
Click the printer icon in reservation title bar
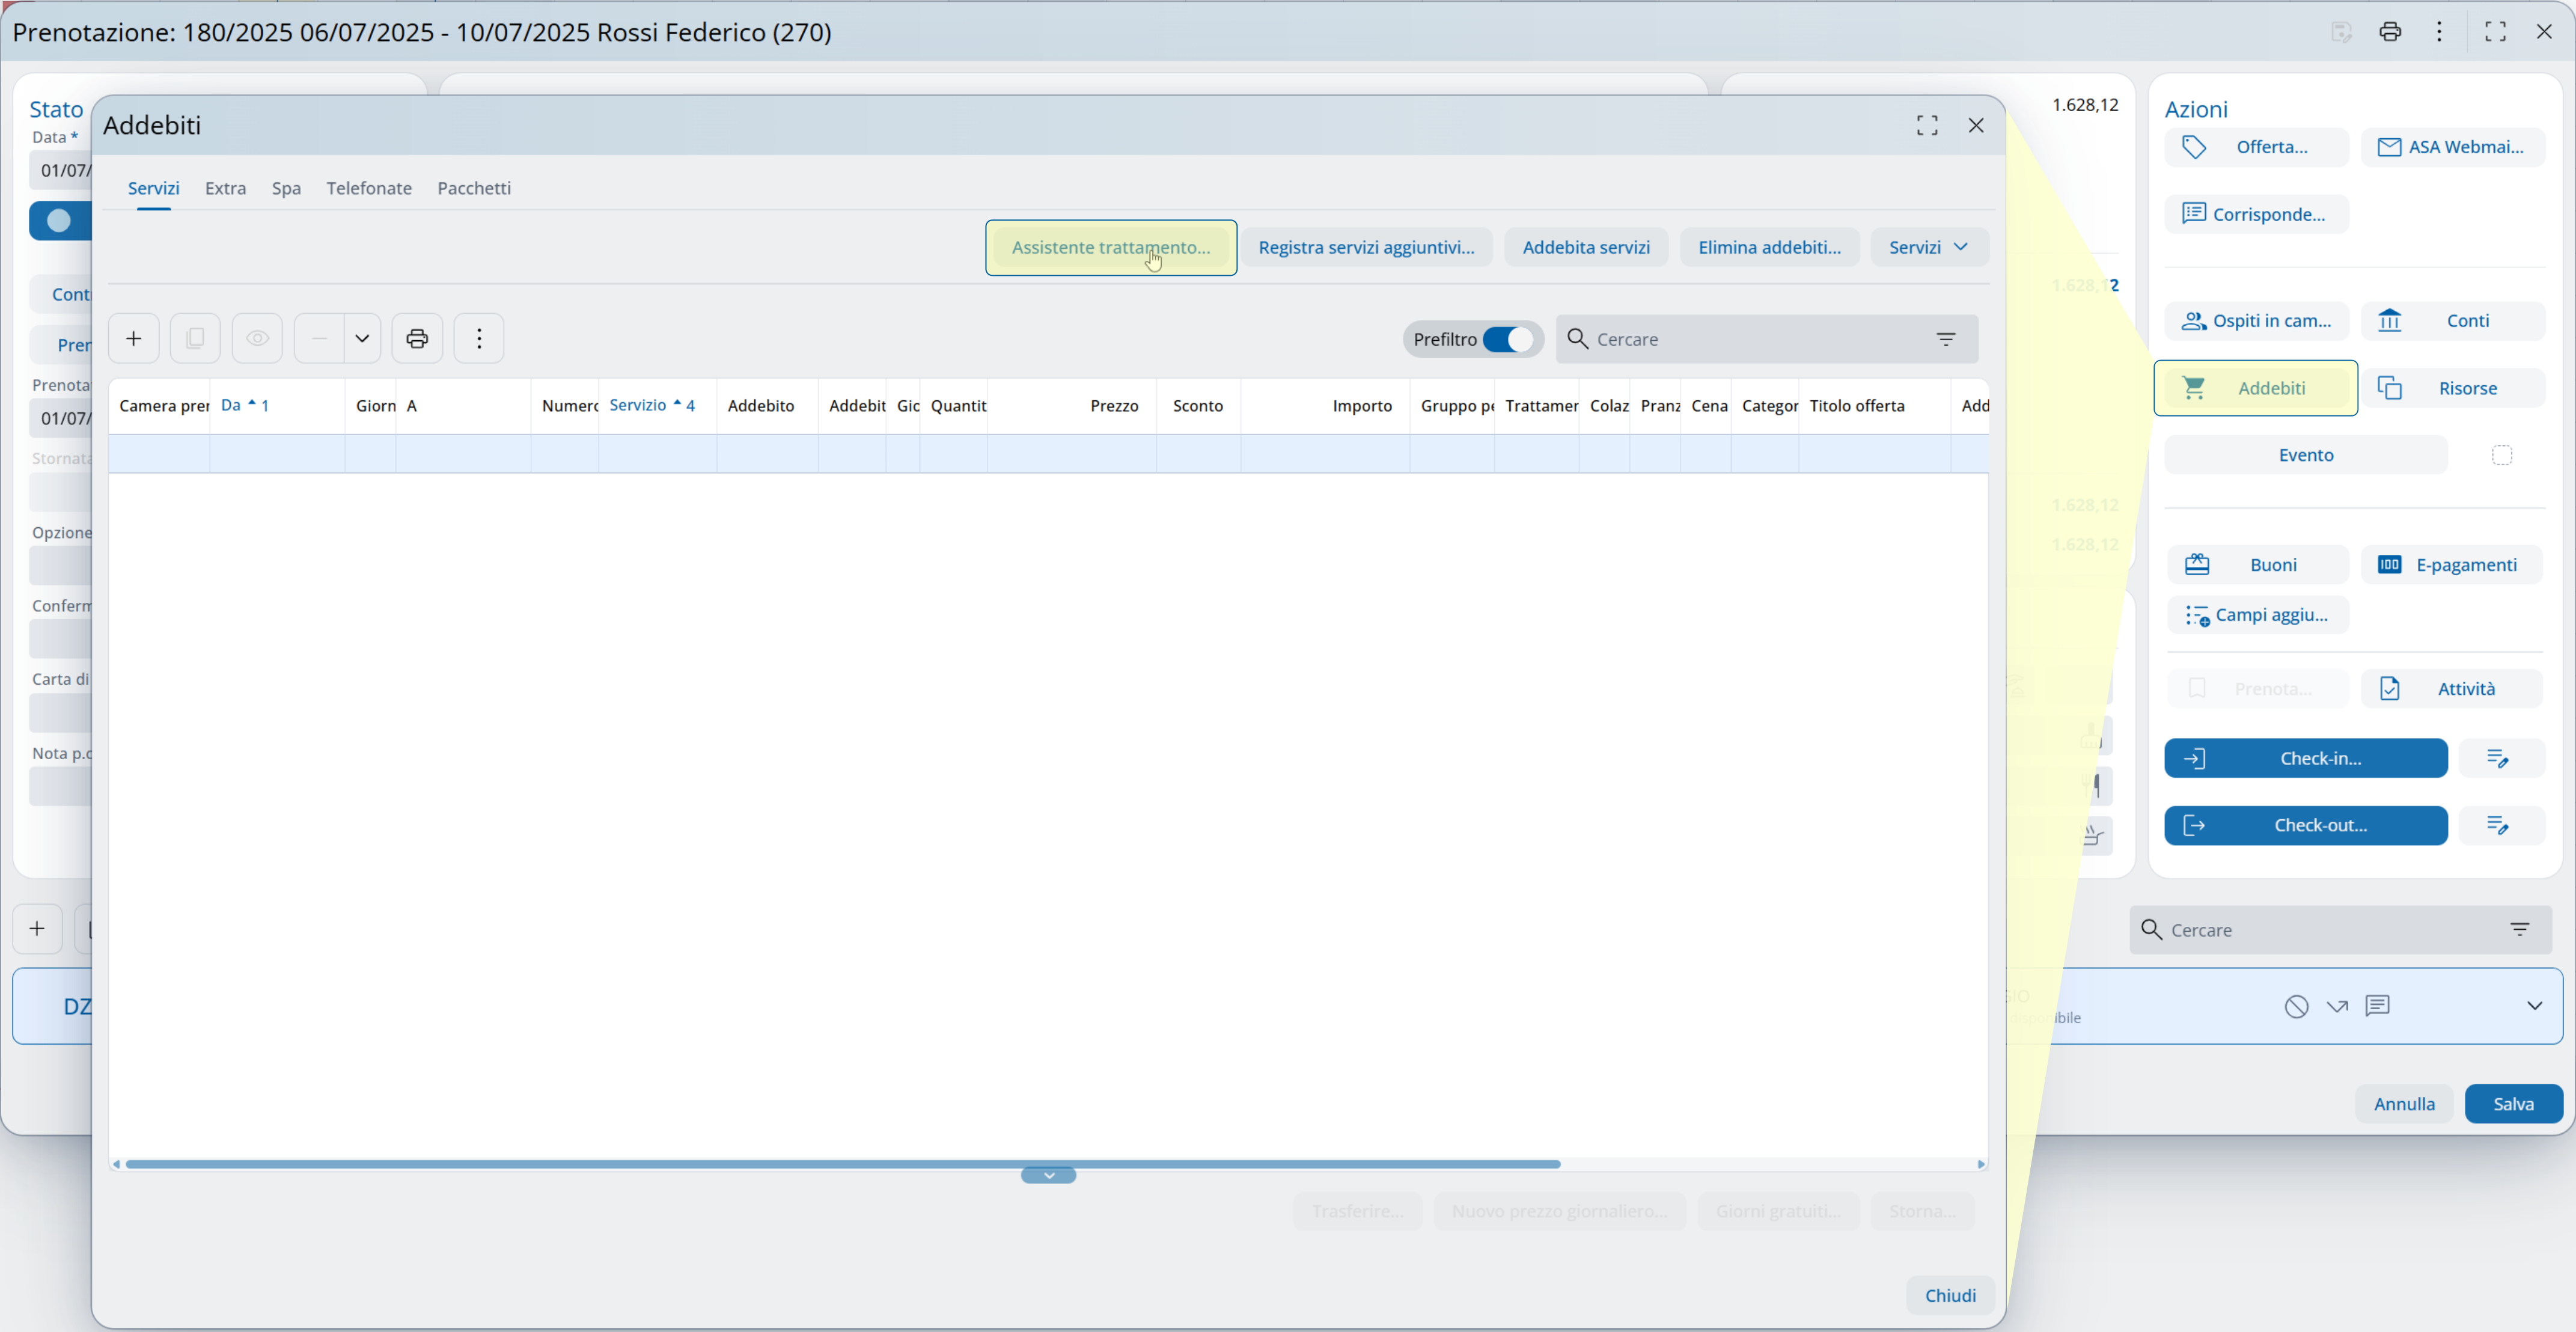tap(2389, 32)
